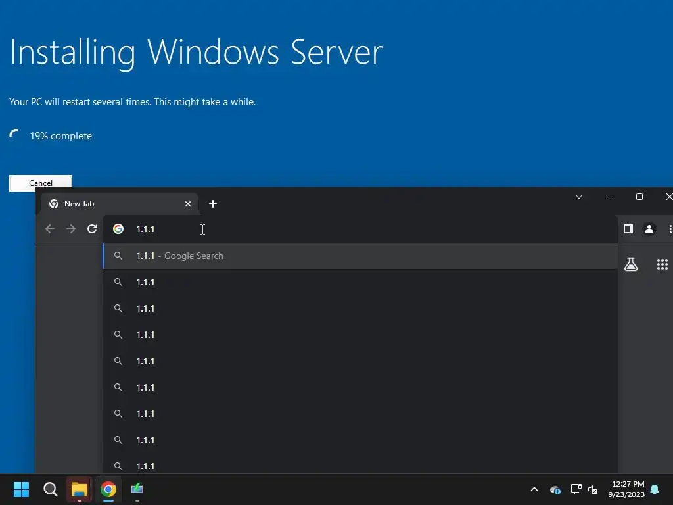Select the New Tab tab in Chrome
The width and height of the screenshot is (673, 505).
[120, 204]
